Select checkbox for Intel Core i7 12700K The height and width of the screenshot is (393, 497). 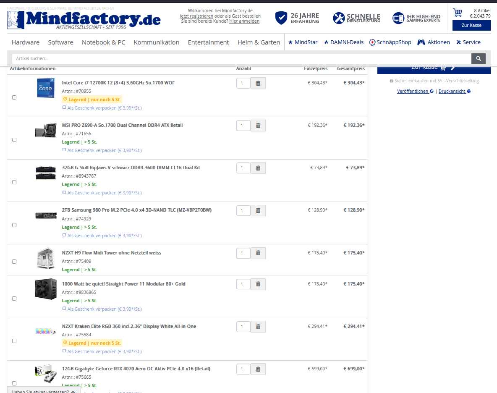tap(14, 97)
